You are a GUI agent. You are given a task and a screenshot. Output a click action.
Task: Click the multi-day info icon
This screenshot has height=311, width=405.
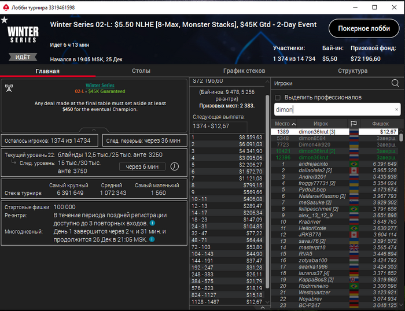152,239
